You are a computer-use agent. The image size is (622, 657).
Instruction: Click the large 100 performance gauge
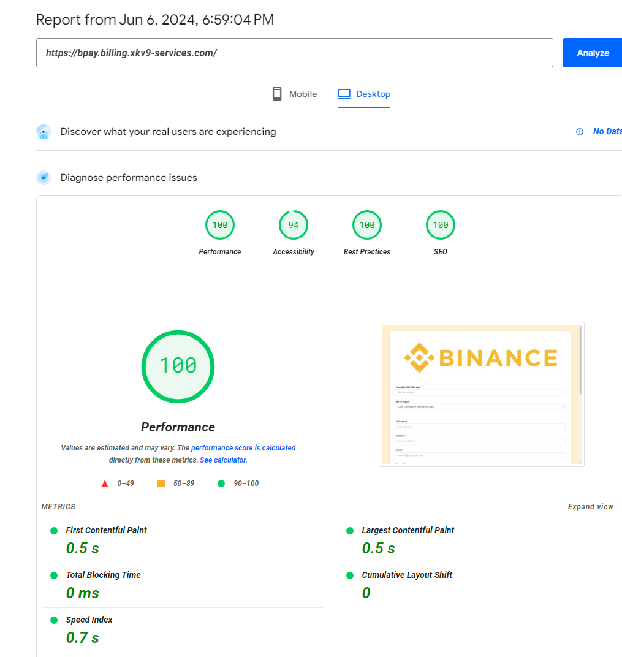178,366
